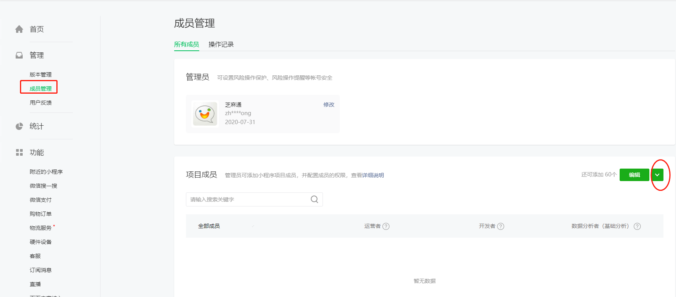This screenshot has height=297, width=676.
Task: Click 修改 link on administrator card
Action: pyautogui.click(x=329, y=105)
